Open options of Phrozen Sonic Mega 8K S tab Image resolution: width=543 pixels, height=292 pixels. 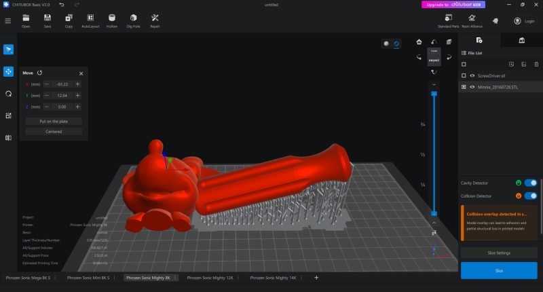[x=56, y=278]
